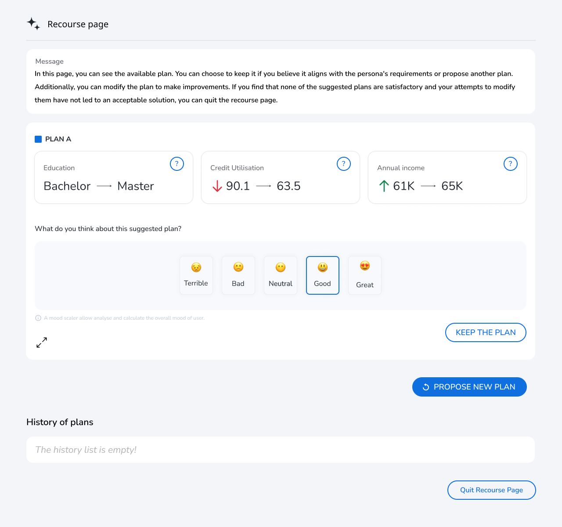Click the refresh icon in Propose New Plan
The width and height of the screenshot is (562, 527).
tap(426, 387)
